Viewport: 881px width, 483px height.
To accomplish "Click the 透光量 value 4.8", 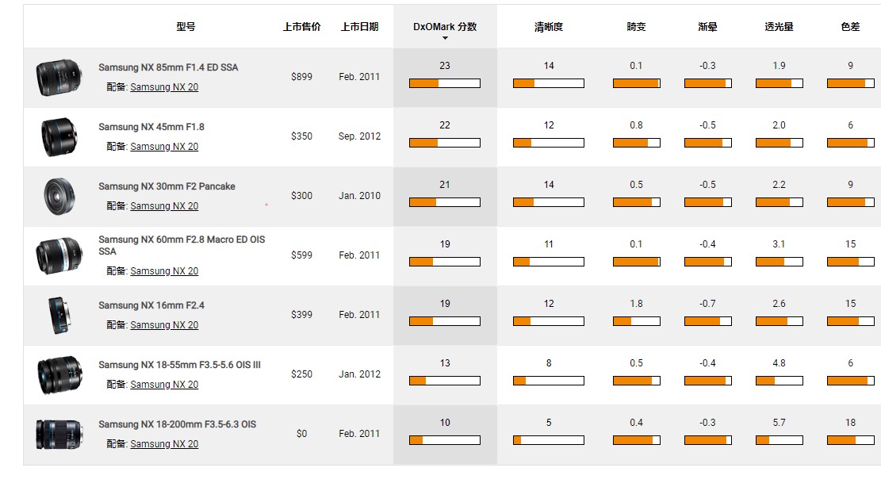I will (x=779, y=364).
